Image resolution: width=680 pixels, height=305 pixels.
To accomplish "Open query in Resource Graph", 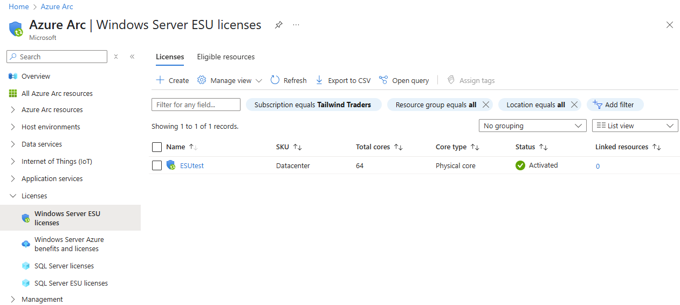I will 404,80.
